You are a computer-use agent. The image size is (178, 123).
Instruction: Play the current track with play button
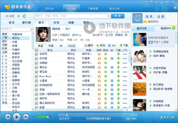pos(17,117)
